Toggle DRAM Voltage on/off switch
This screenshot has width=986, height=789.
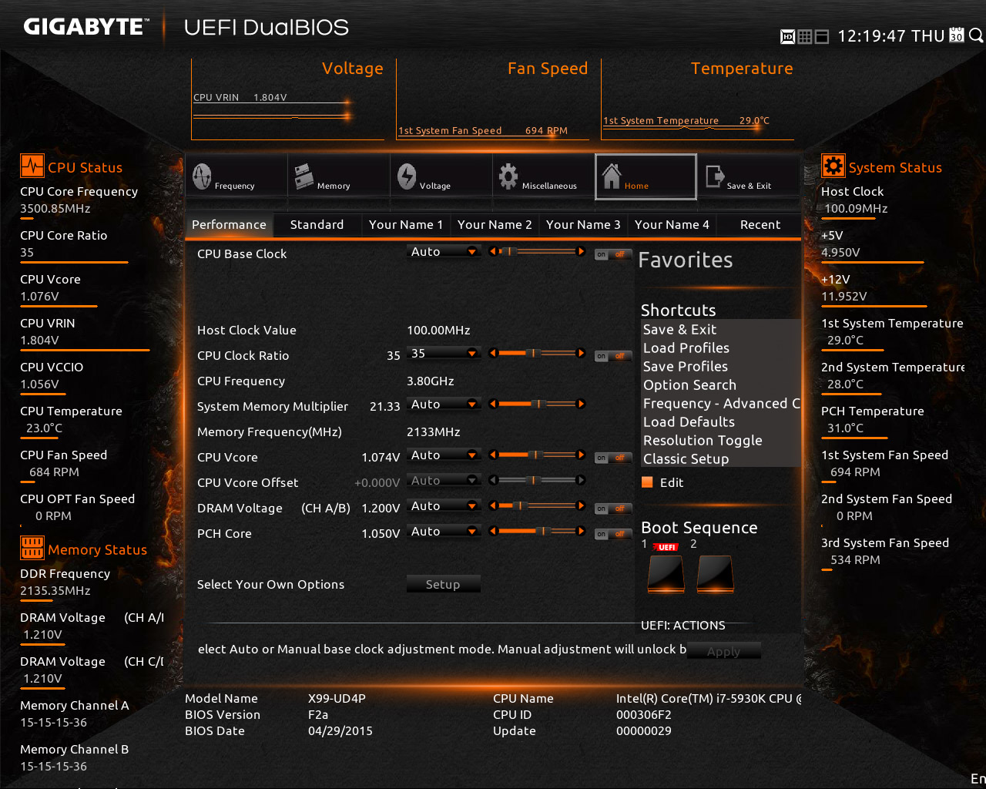(x=612, y=509)
